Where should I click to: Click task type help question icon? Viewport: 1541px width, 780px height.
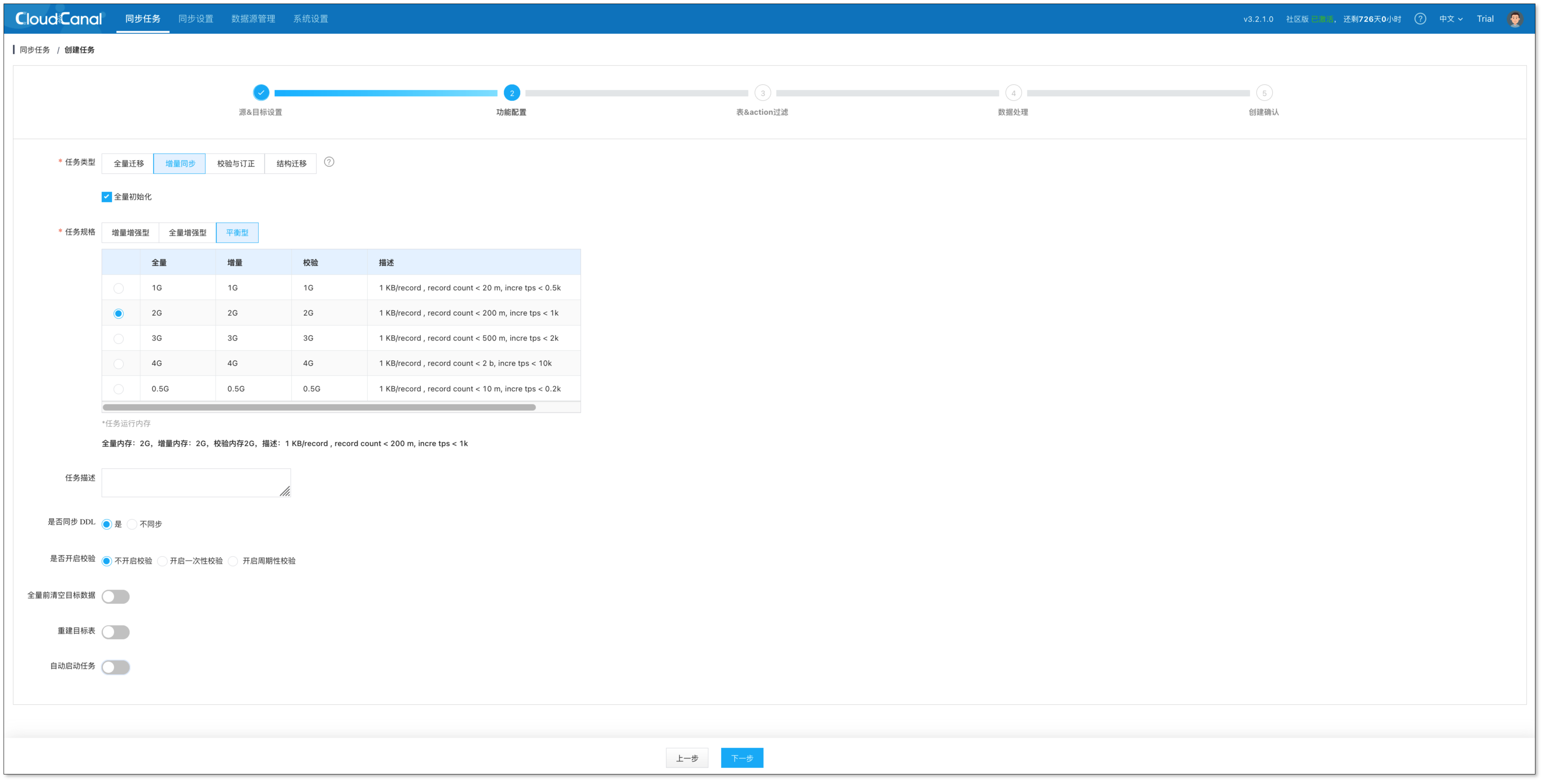pos(329,162)
